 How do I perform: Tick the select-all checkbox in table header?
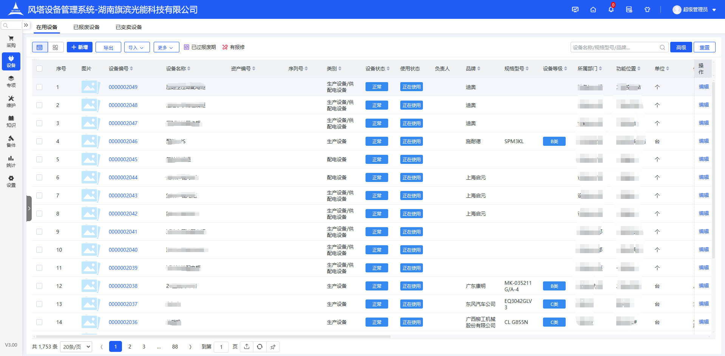click(x=39, y=69)
